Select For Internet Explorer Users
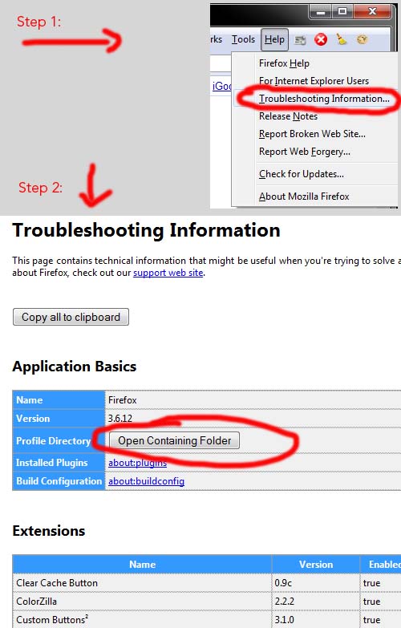Screen dimensions: 401x628 314,81
